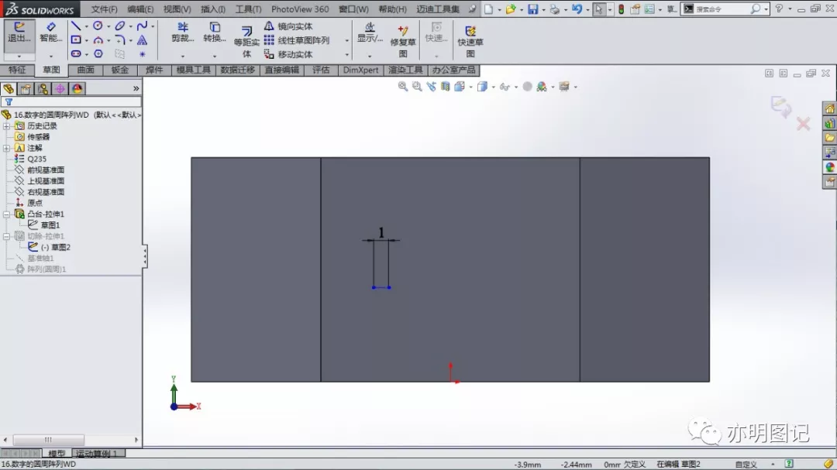Viewport: 837px width, 470px height.
Task: Click 线性草图阵列 Linear Sketch Pattern
Action: pos(297,40)
